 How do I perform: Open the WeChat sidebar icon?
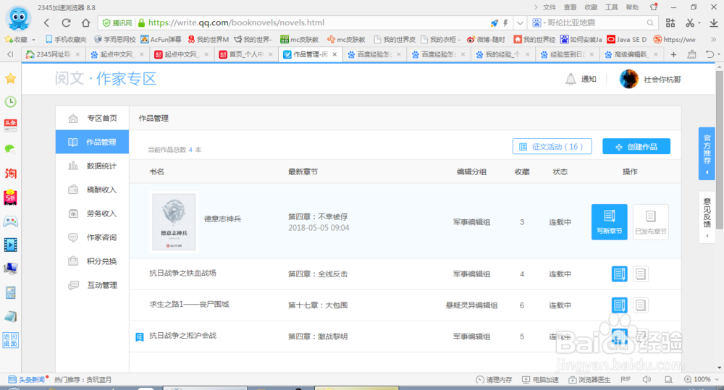pyautogui.click(x=11, y=149)
